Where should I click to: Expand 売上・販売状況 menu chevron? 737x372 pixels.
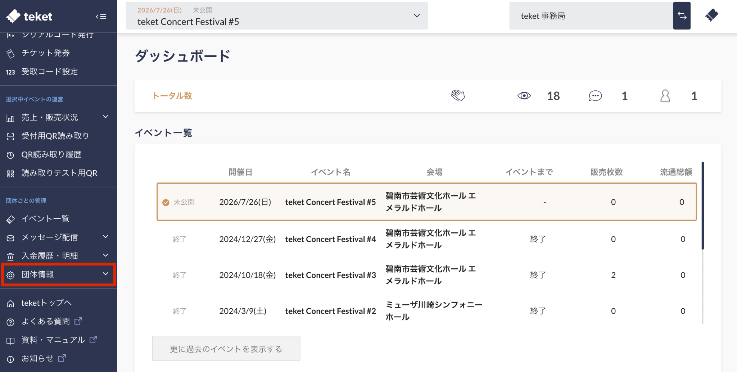point(105,117)
